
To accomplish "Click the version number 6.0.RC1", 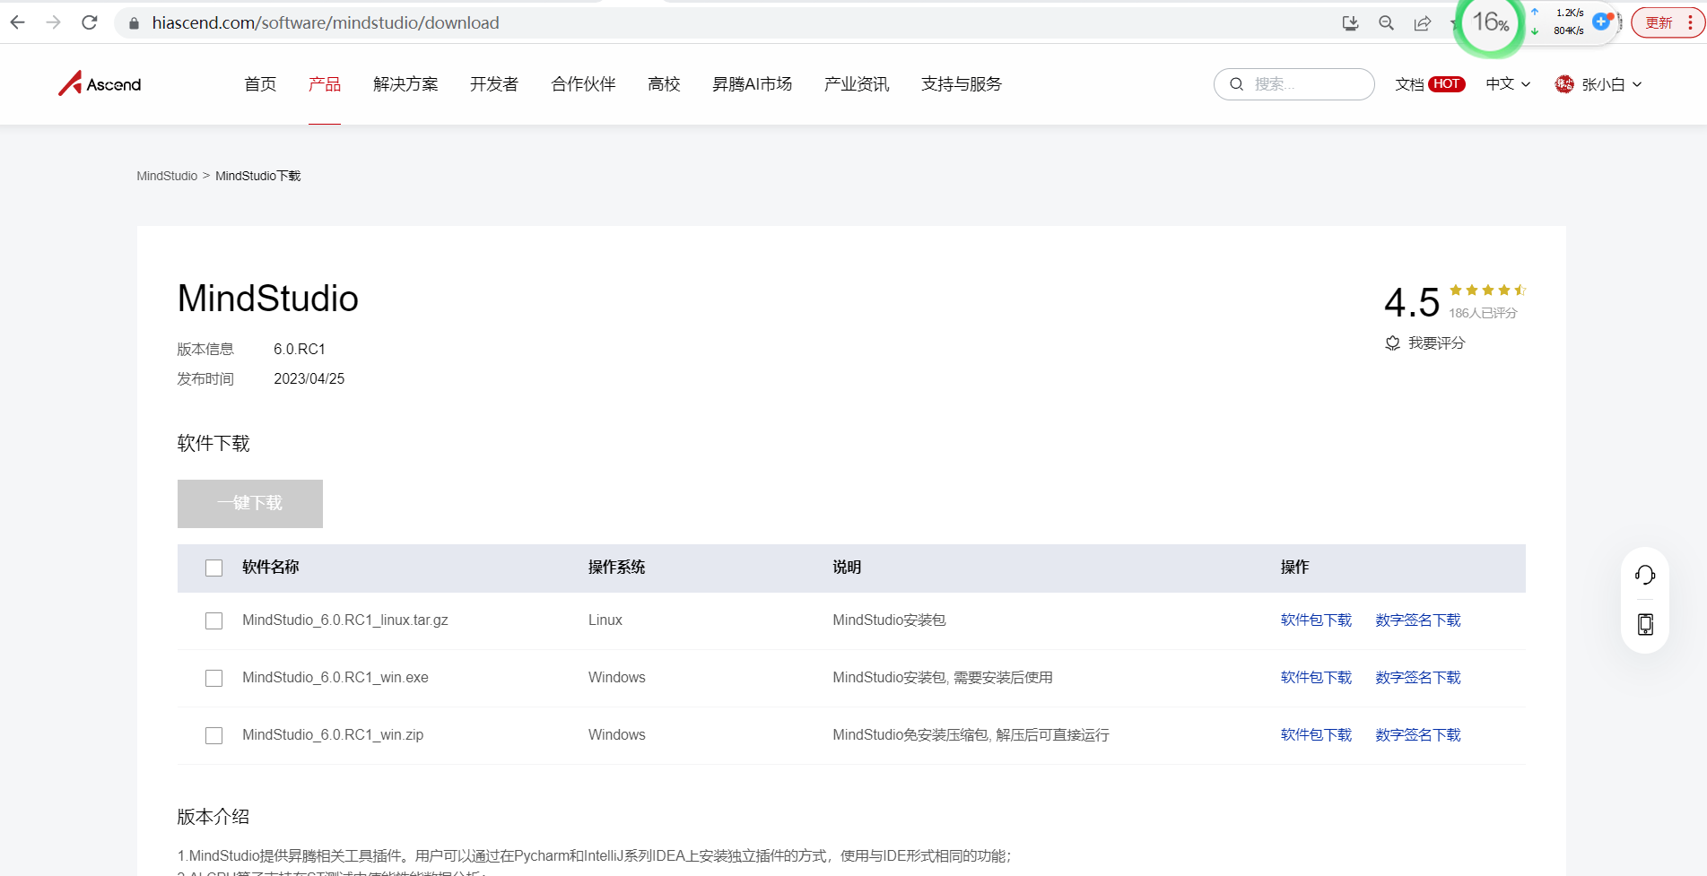I will [x=300, y=350].
